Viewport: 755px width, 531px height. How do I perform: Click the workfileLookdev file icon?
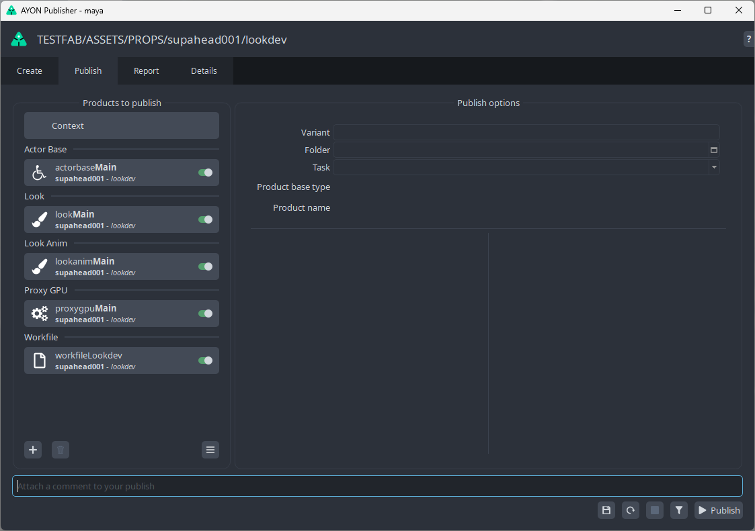click(40, 360)
